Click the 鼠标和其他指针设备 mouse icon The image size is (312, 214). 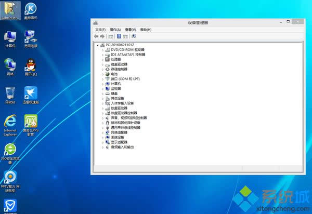108,123
